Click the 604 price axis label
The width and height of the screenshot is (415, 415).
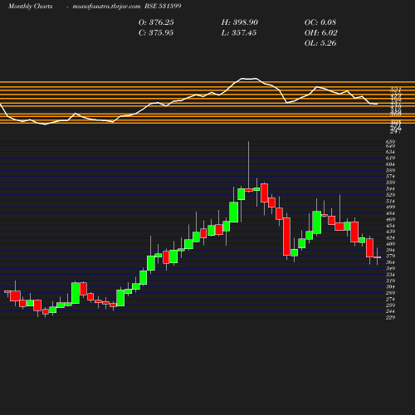[390, 164]
